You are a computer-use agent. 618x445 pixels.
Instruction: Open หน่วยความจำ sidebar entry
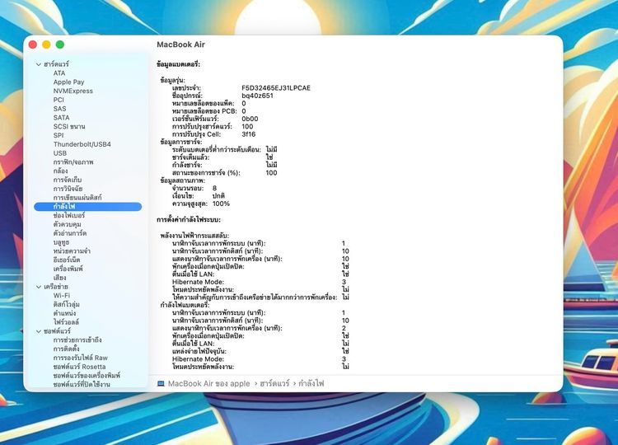pos(72,251)
